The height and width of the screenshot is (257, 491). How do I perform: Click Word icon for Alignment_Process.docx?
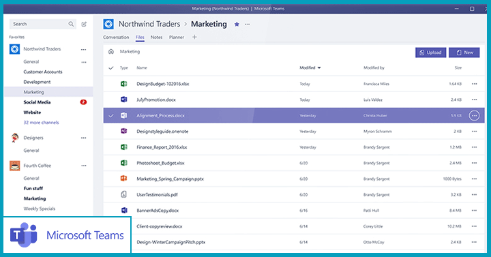[x=124, y=115]
